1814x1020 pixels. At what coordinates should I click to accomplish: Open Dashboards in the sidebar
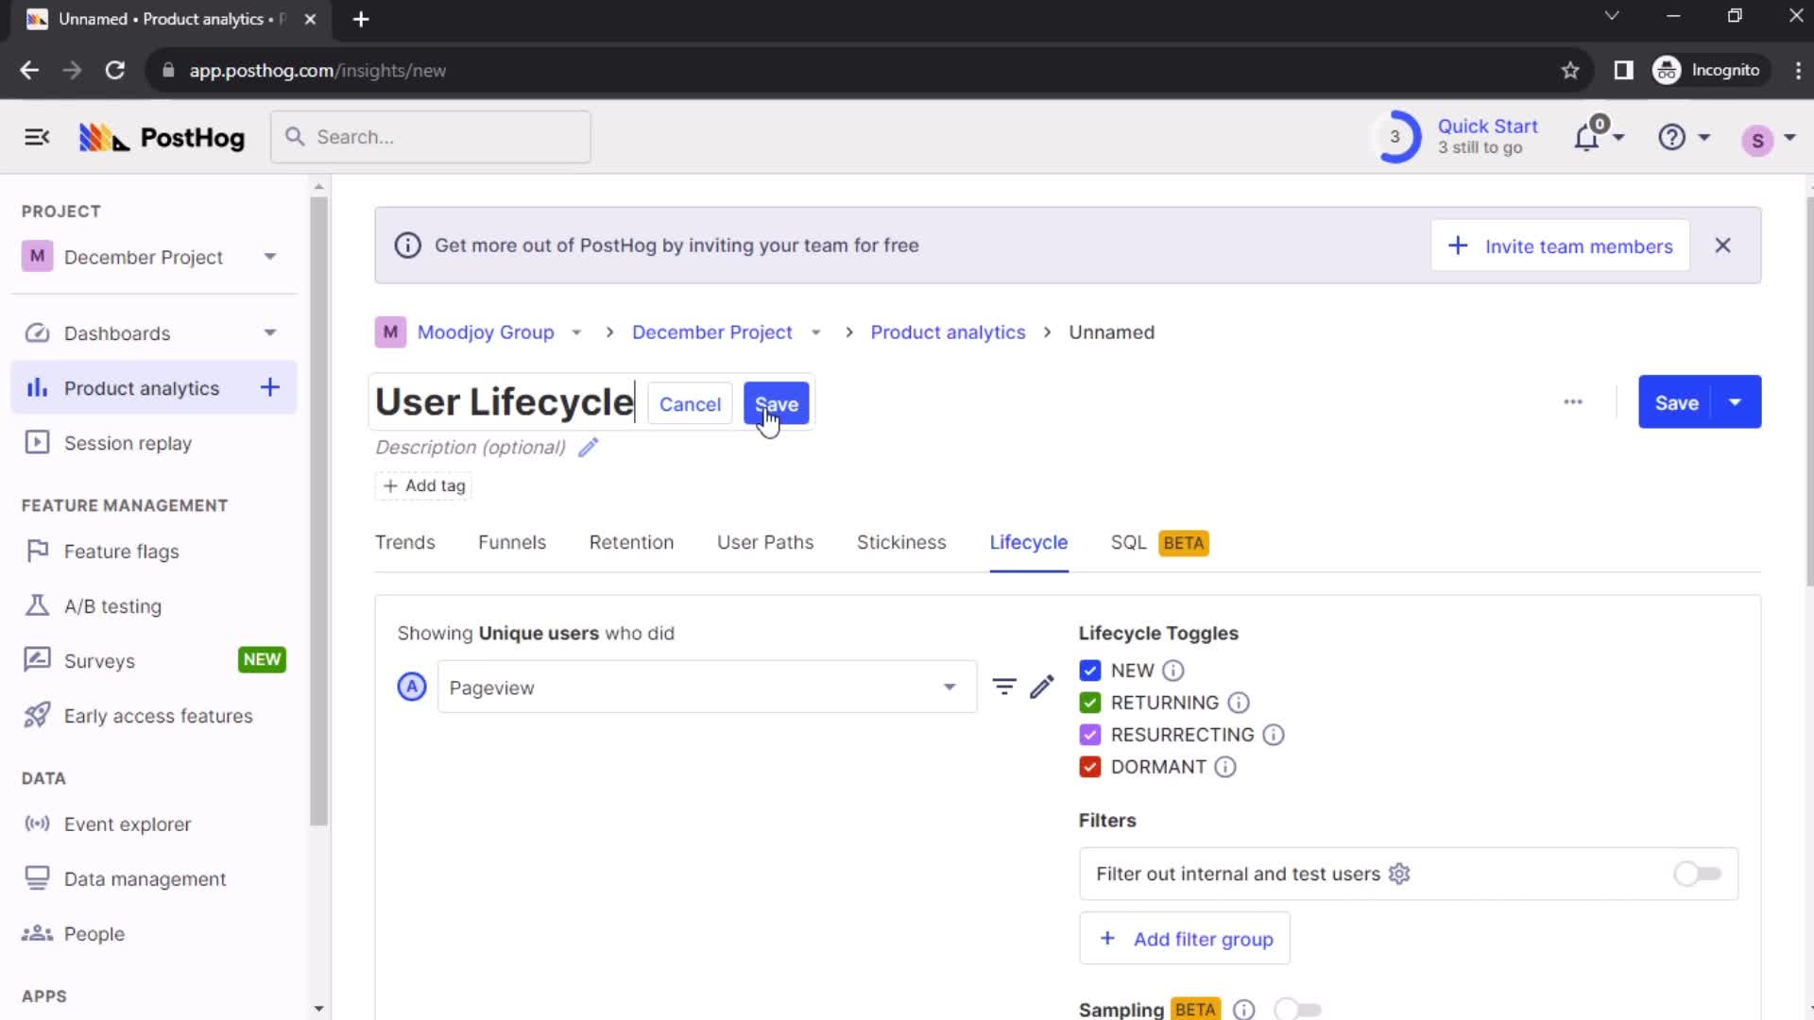click(x=117, y=333)
